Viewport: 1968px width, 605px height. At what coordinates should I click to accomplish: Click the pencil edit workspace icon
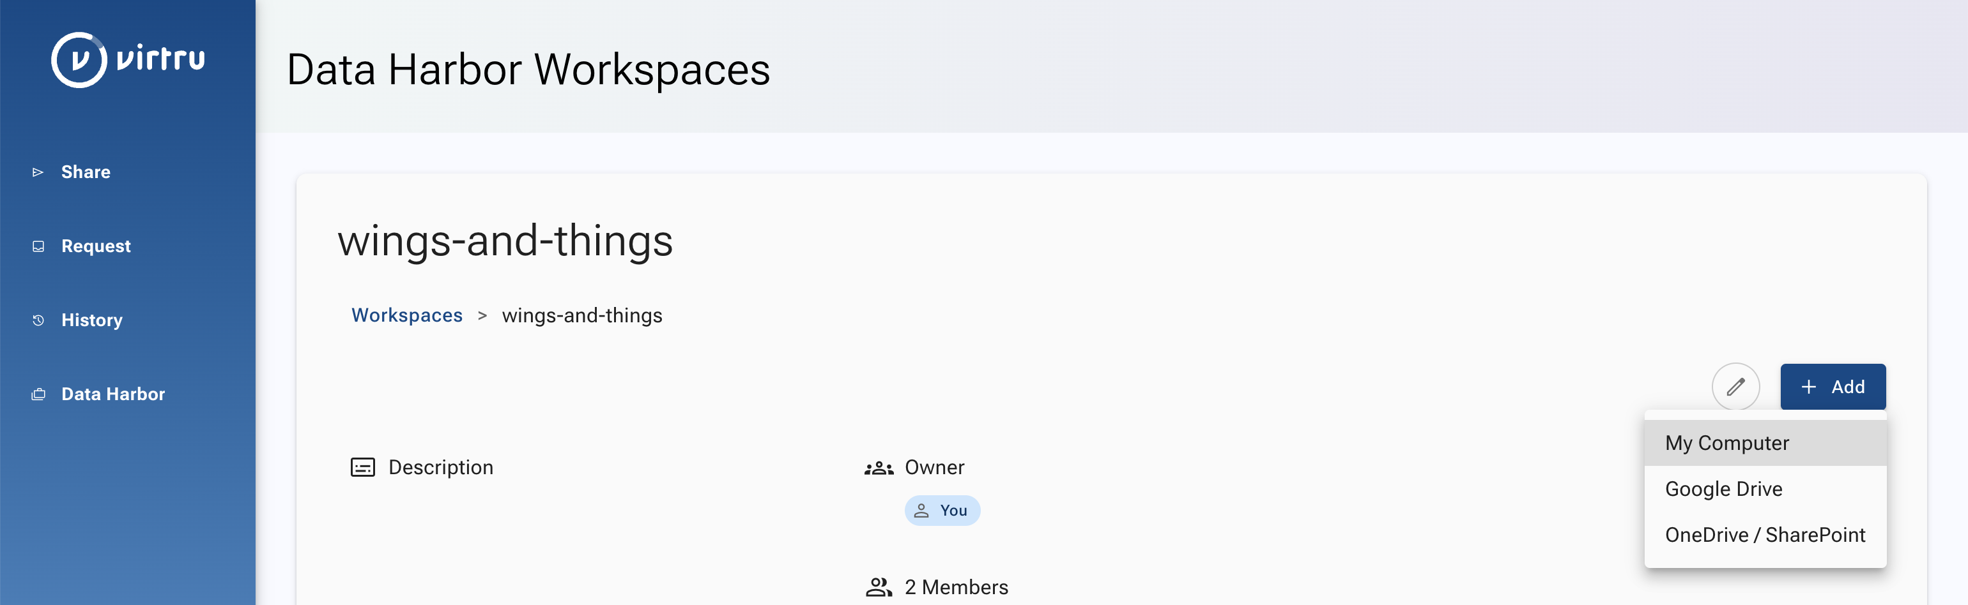(x=1736, y=387)
